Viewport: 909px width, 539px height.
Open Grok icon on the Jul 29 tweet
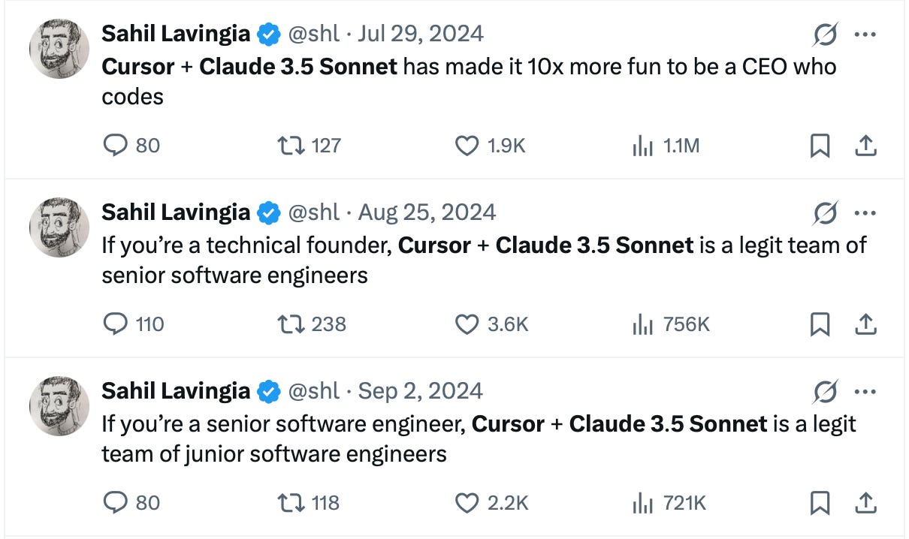click(826, 35)
